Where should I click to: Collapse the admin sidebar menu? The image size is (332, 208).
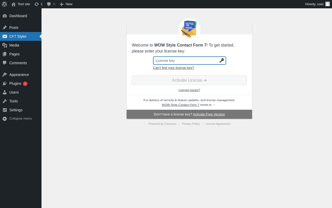pyautogui.click(x=21, y=119)
